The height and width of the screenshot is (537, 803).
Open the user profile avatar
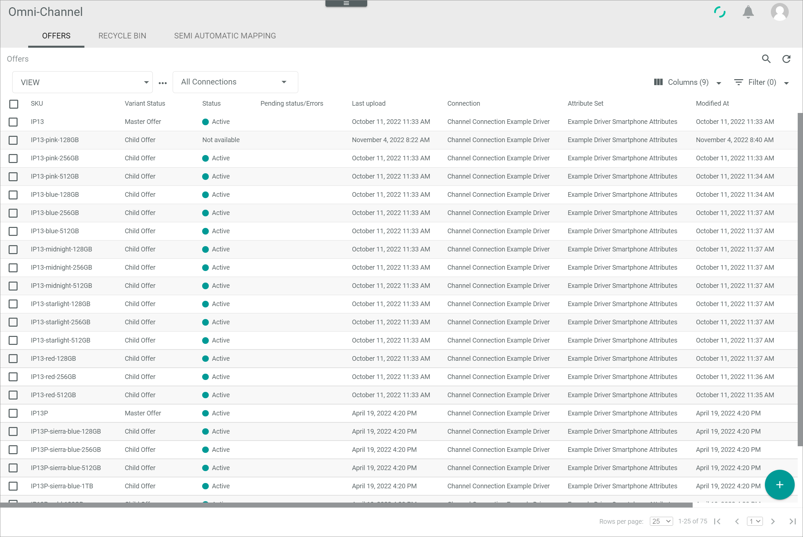[x=779, y=12]
